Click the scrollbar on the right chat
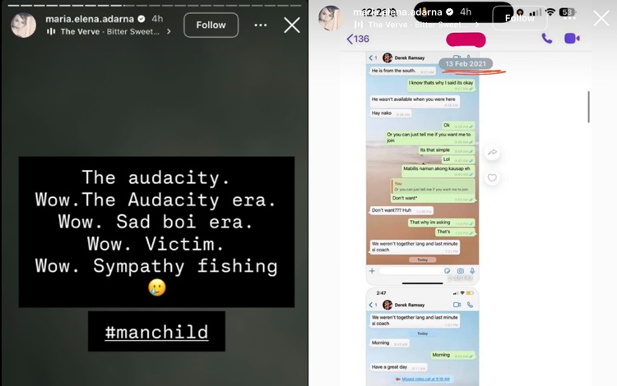Viewport: 617px width, 386px height. point(589,107)
